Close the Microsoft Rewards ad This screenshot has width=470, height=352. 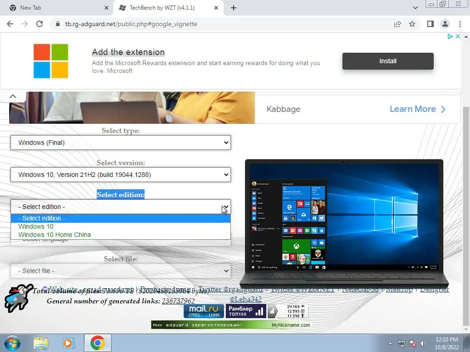[458, 36]
